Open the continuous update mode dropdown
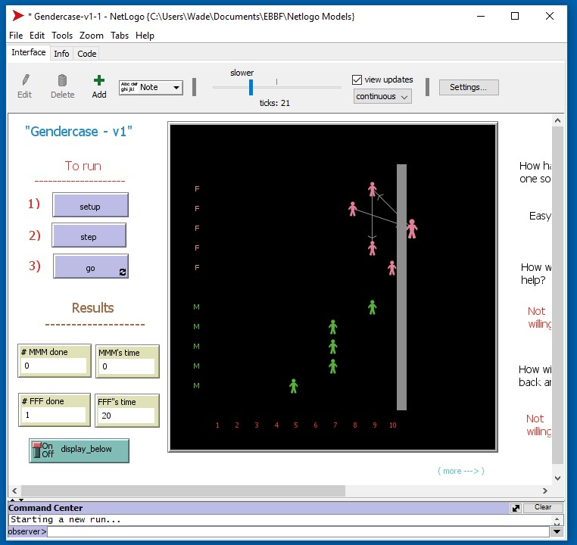Screen dimensions: 577x545 click(382, 96)
